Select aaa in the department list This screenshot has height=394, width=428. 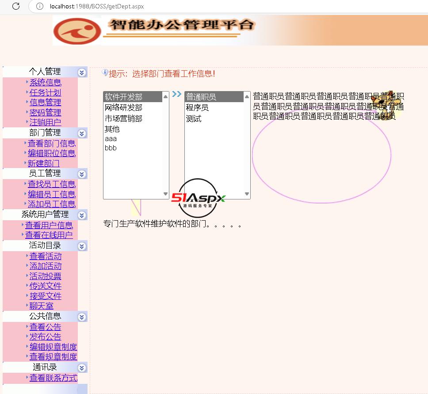[133, 139]
